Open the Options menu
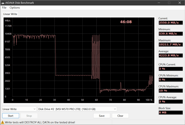Screen dimensions: 185x125 coord(15,8)
